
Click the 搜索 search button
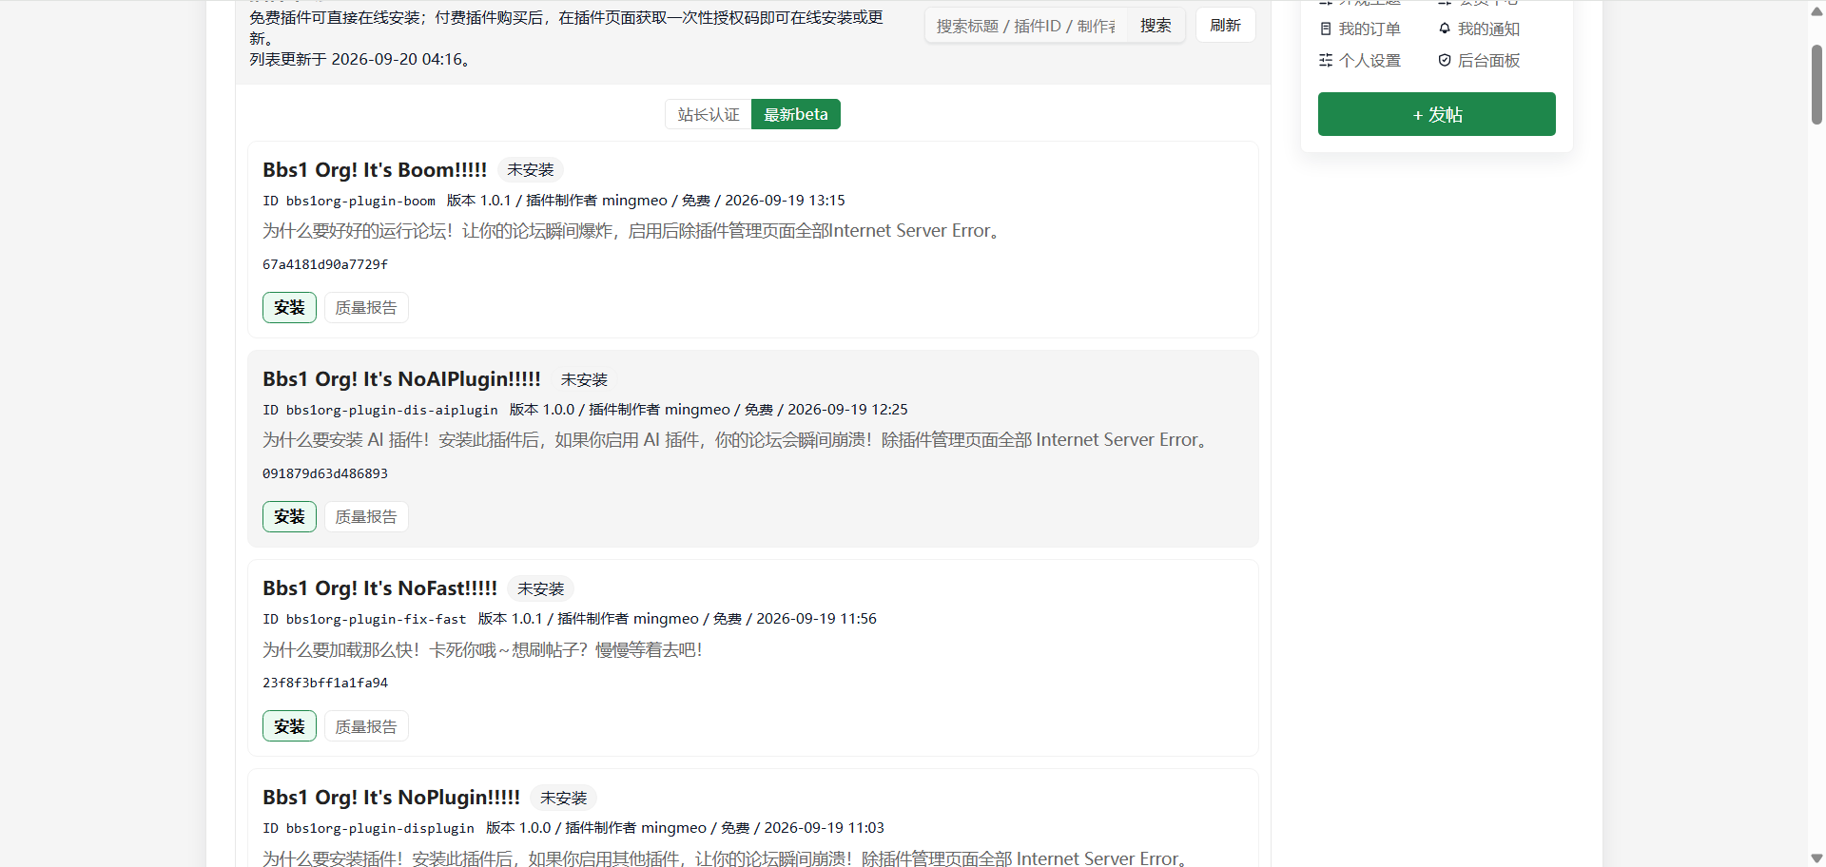[1156, 26]
